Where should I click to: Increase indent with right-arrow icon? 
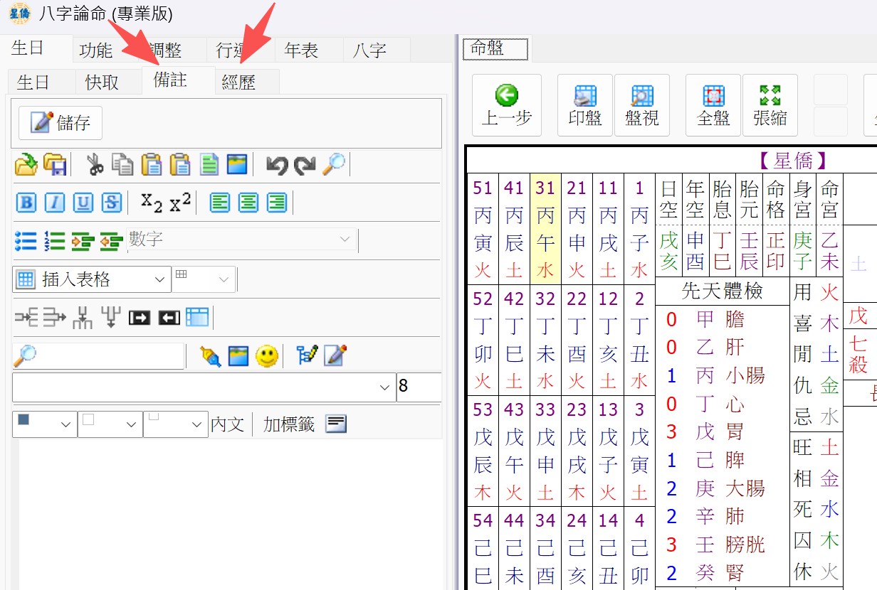83,240
